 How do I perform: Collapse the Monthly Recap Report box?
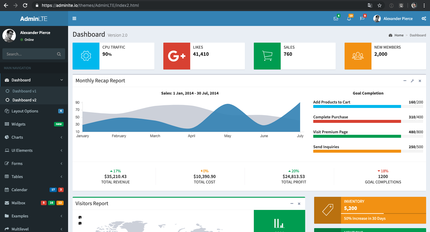tap(405, 81)
